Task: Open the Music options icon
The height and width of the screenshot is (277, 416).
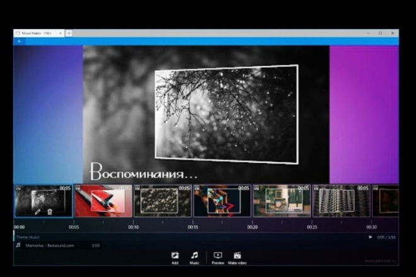Action: point(195,255)
